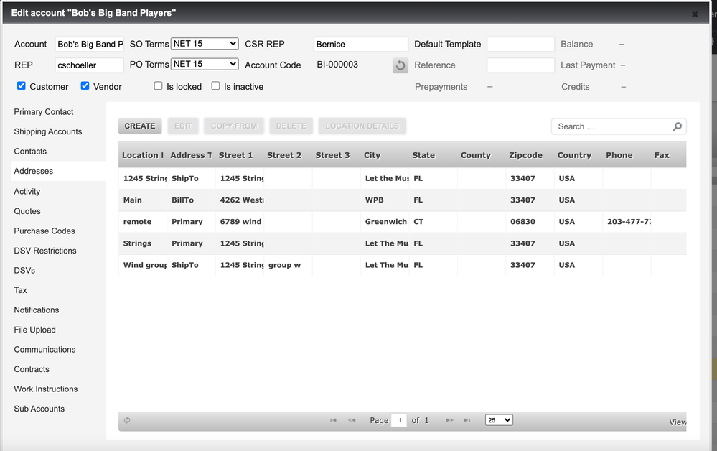The image size is (717, 451).
Task: Click the "Greenwich" city cell
Action: coord(386,222)
